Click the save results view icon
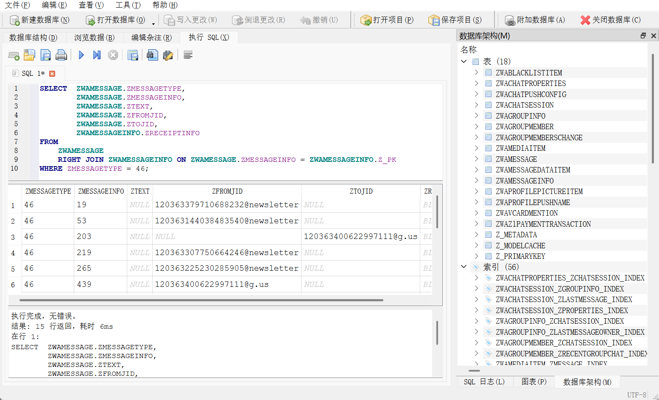 click(133, 55)
